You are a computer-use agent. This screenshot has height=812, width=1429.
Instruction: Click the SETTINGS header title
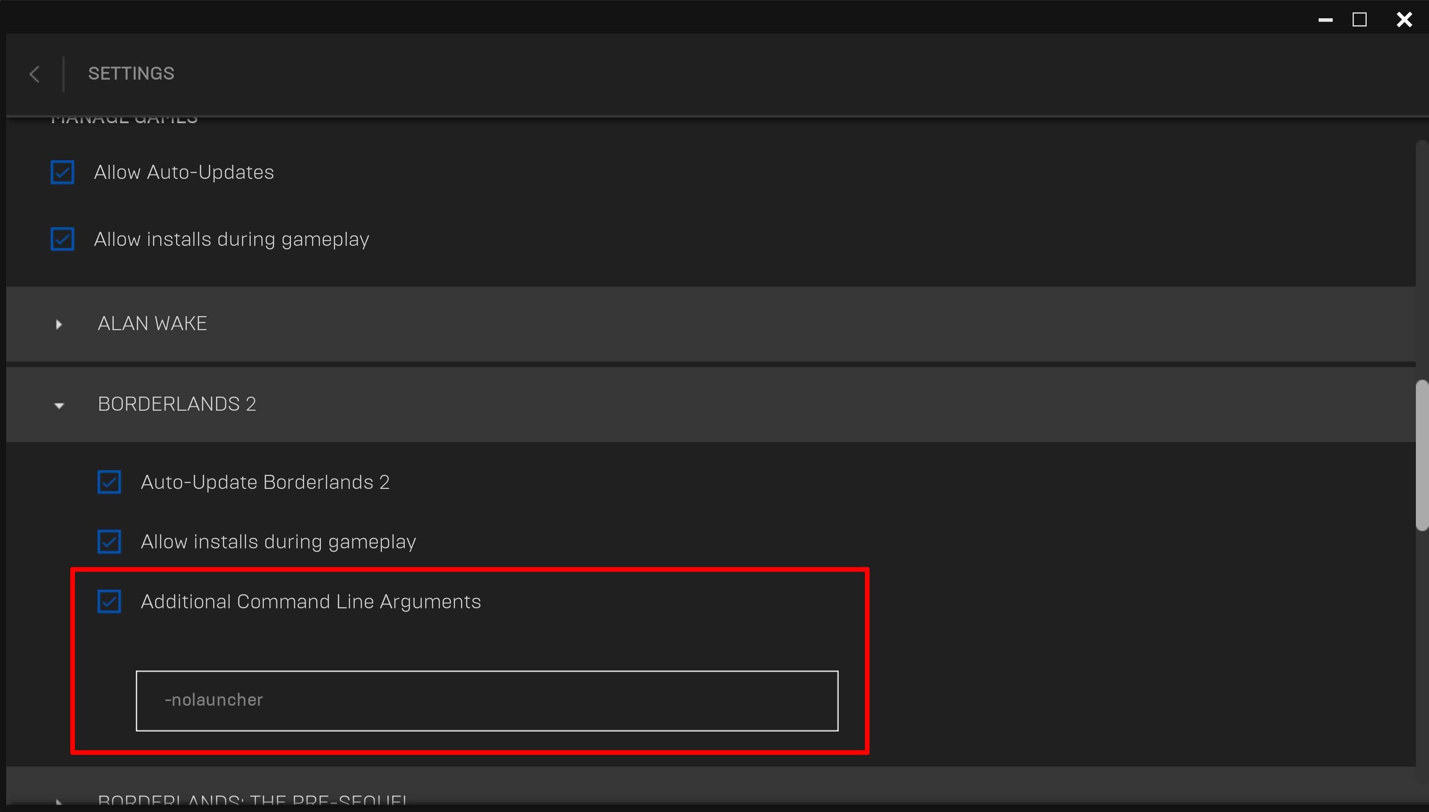pyautogui.click(x=131, y=74)
